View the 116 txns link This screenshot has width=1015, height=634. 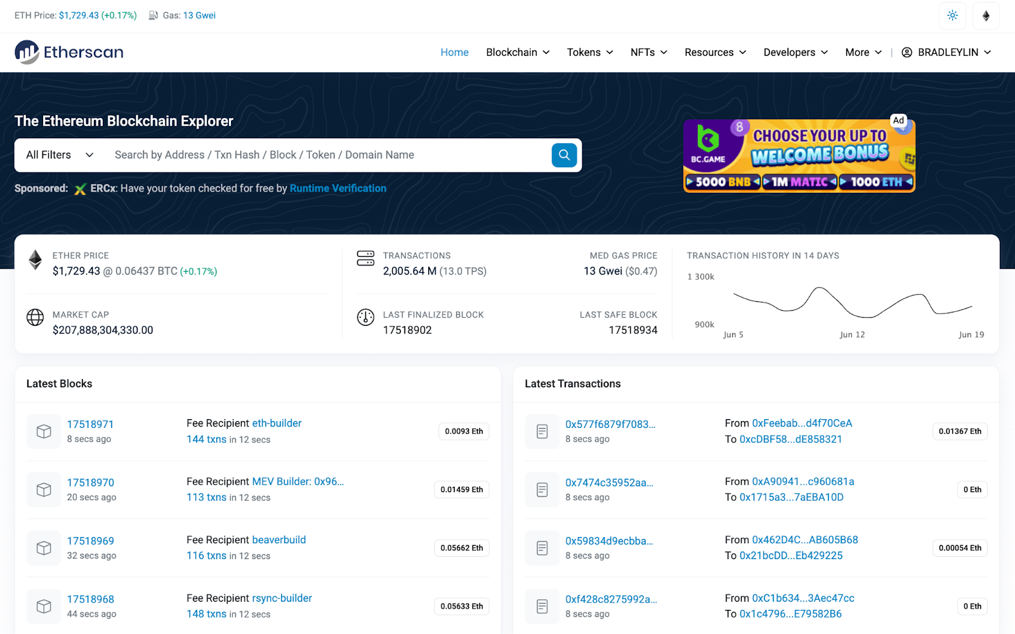(206, 555)
